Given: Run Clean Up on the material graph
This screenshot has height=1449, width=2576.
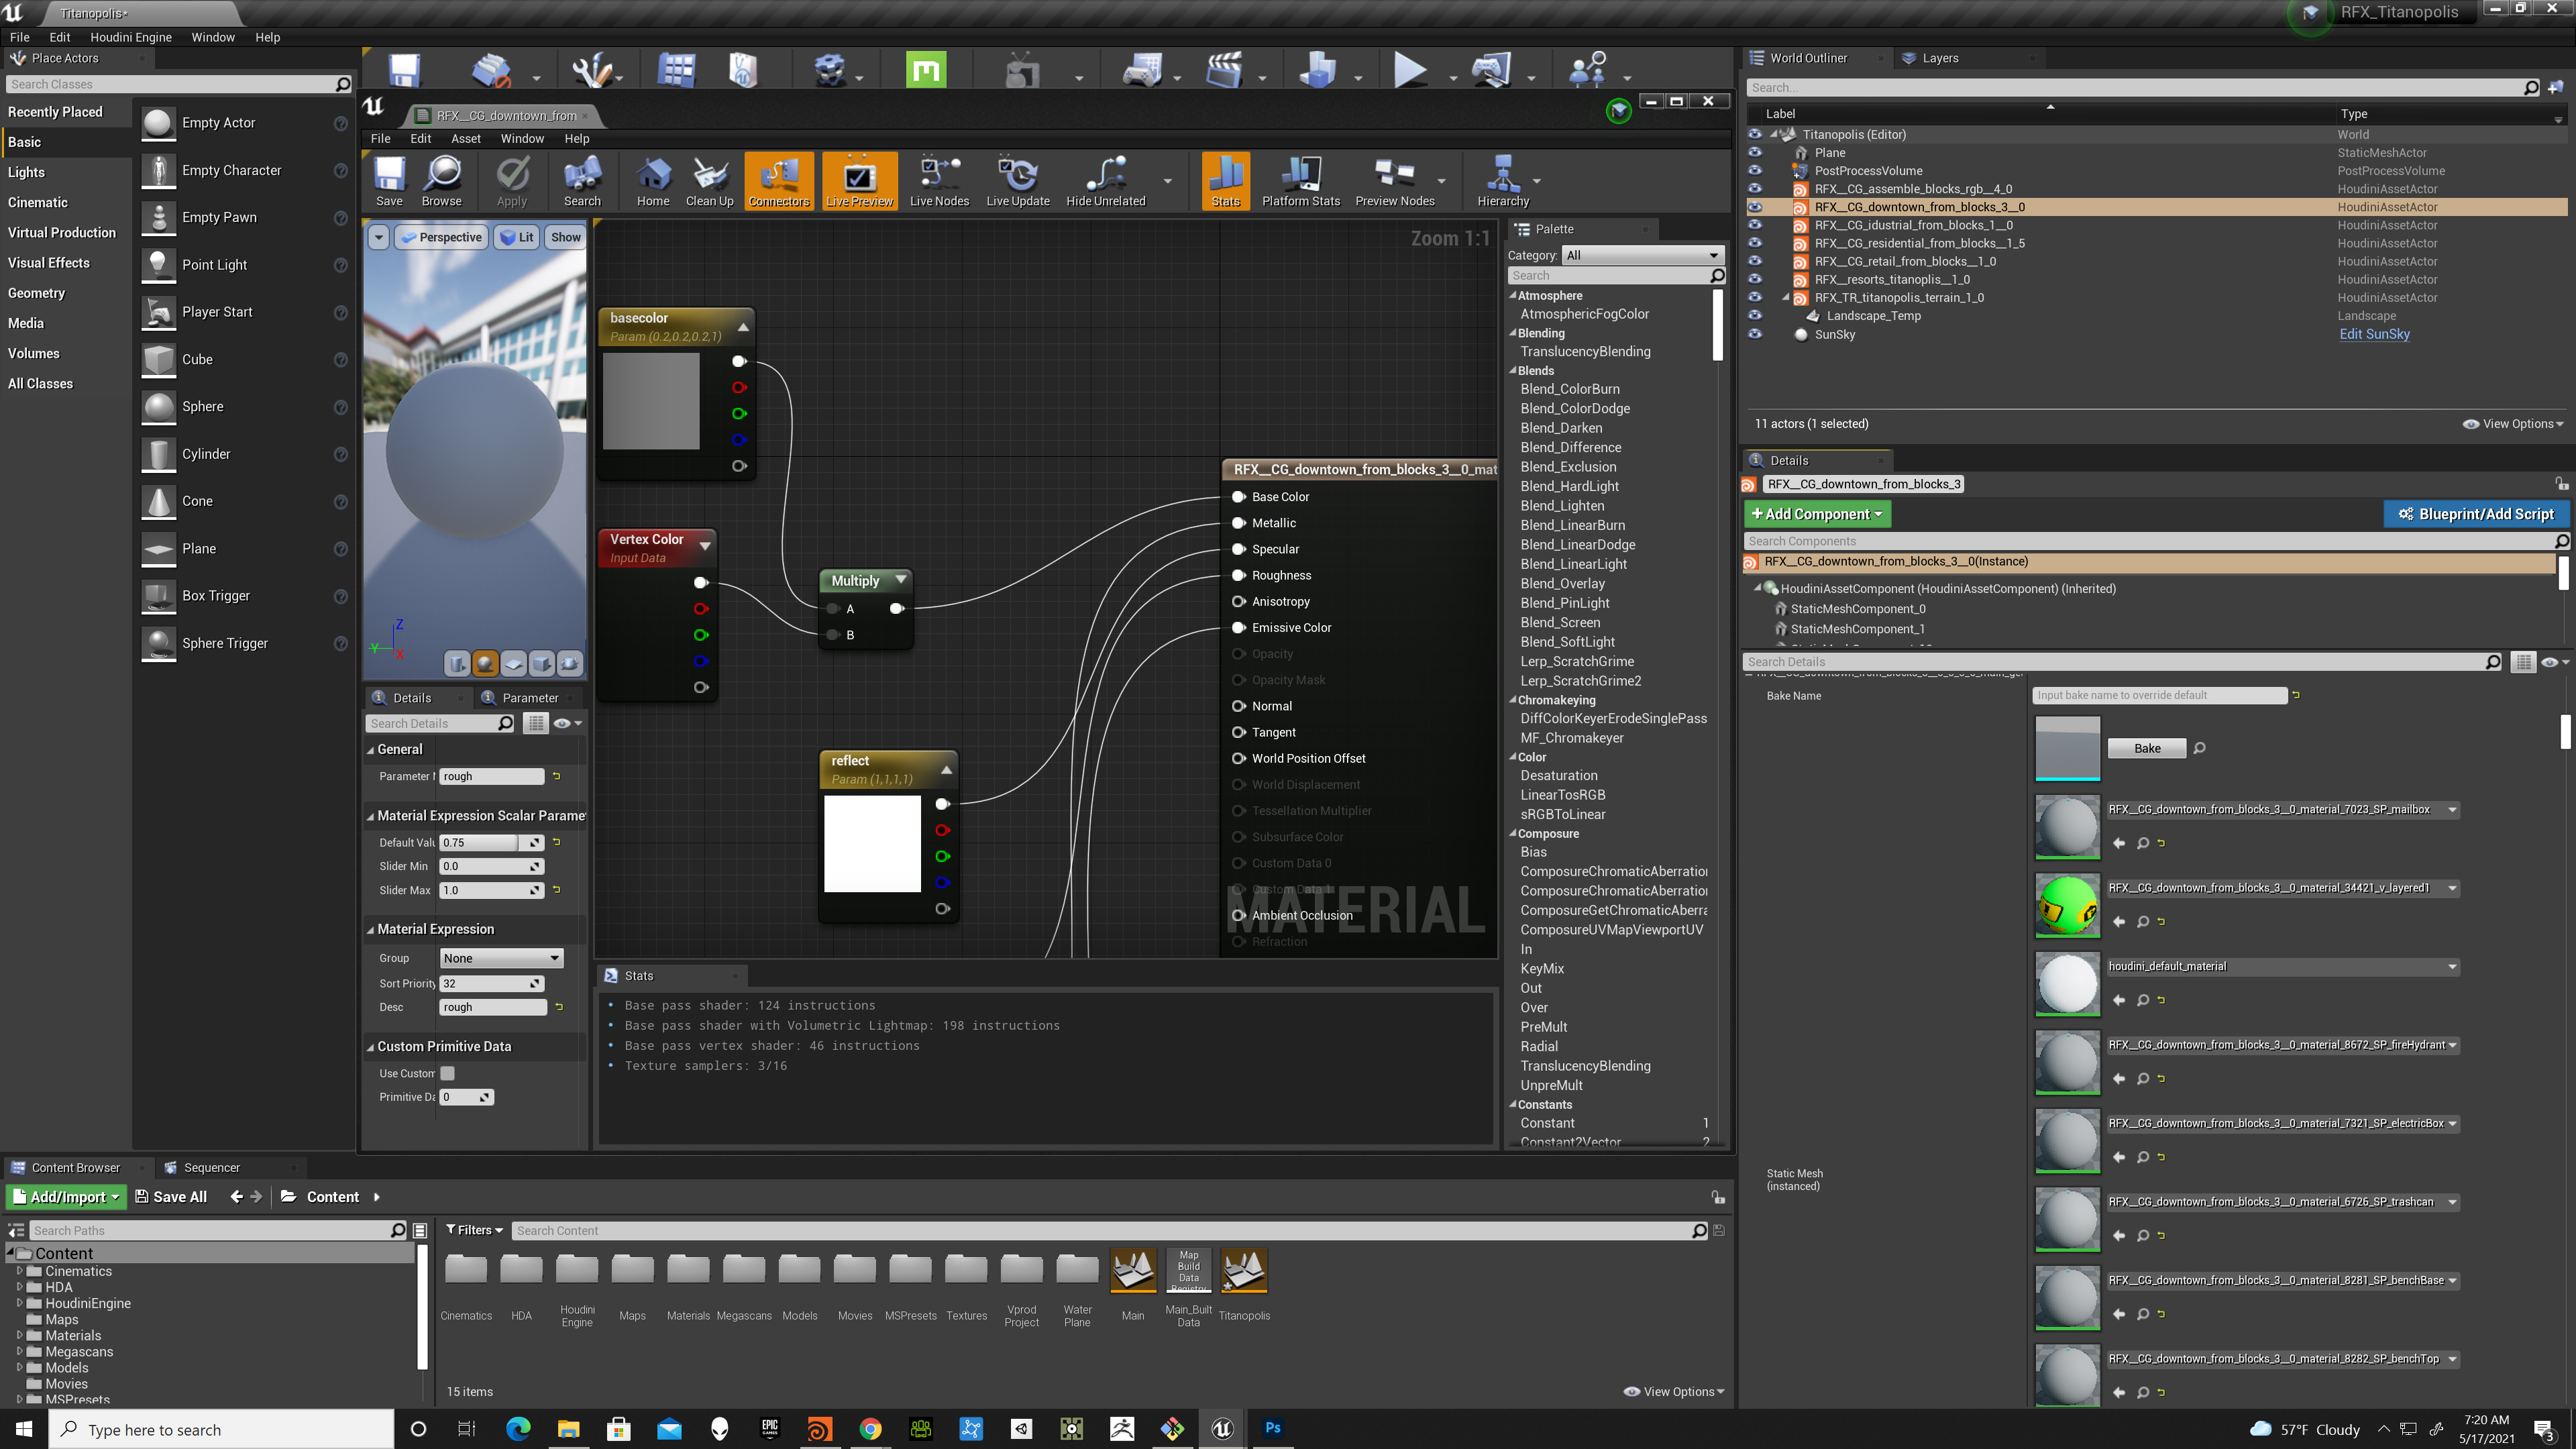Looking at the screenshot, I should [x=710, y=181].
